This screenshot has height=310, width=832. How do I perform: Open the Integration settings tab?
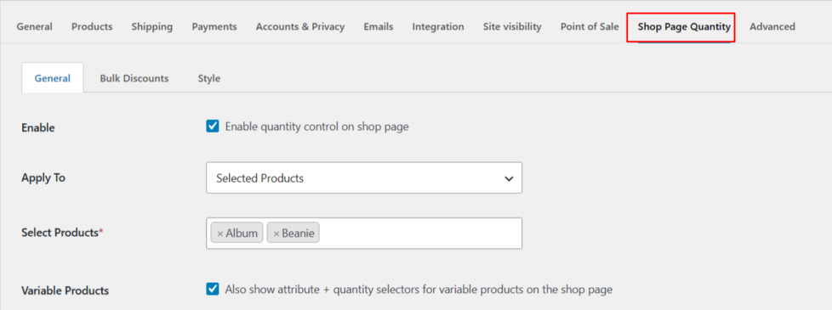point(438,26)
